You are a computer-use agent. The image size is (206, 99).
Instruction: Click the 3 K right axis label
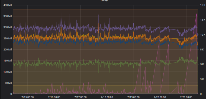click(x=202, y=79)
